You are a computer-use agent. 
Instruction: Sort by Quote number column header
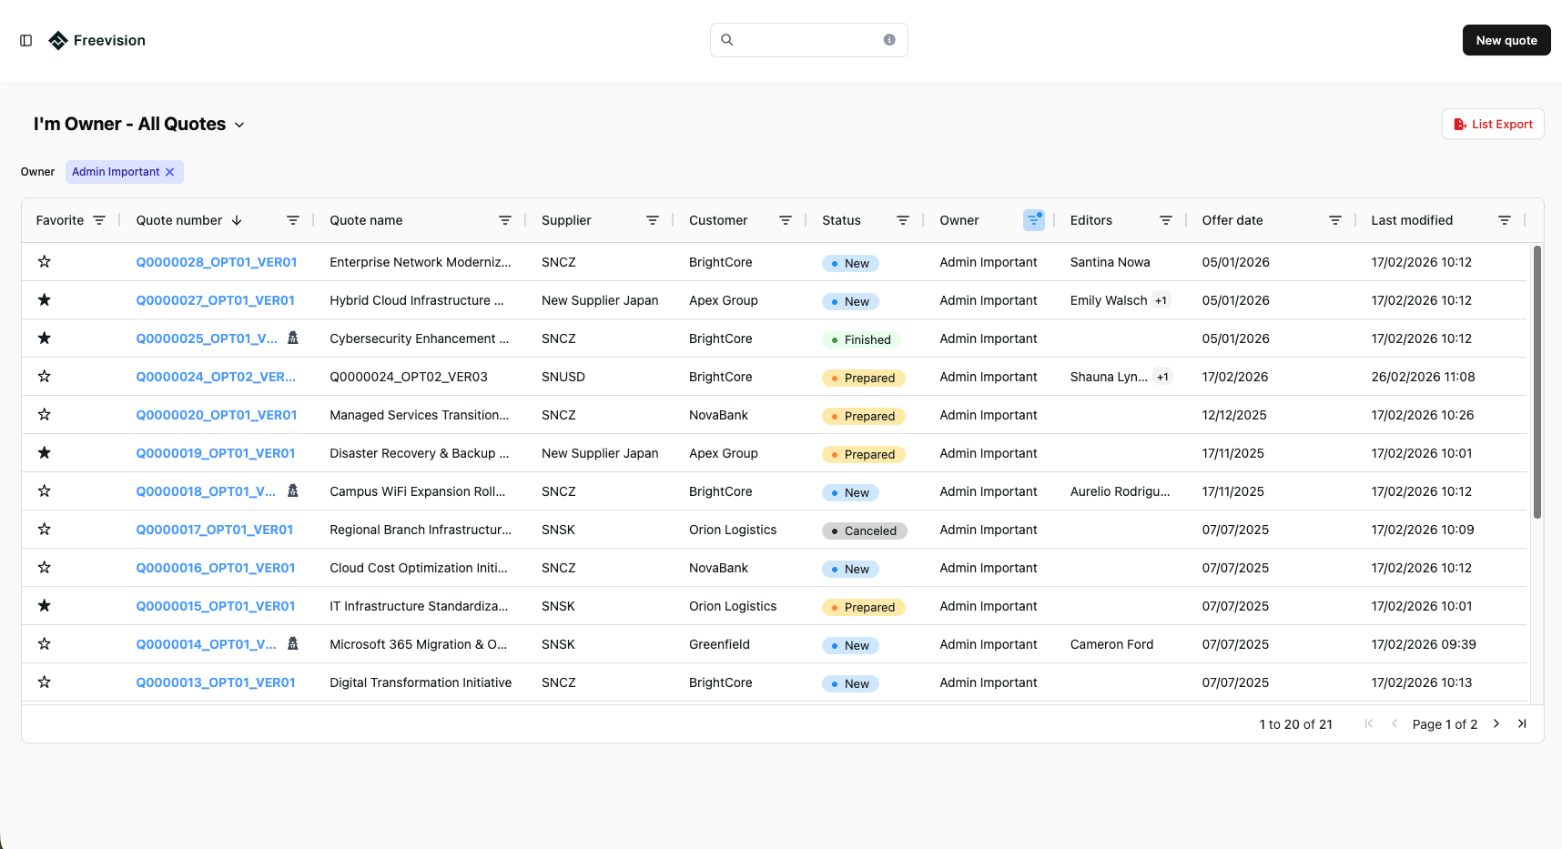coord(179,220)
